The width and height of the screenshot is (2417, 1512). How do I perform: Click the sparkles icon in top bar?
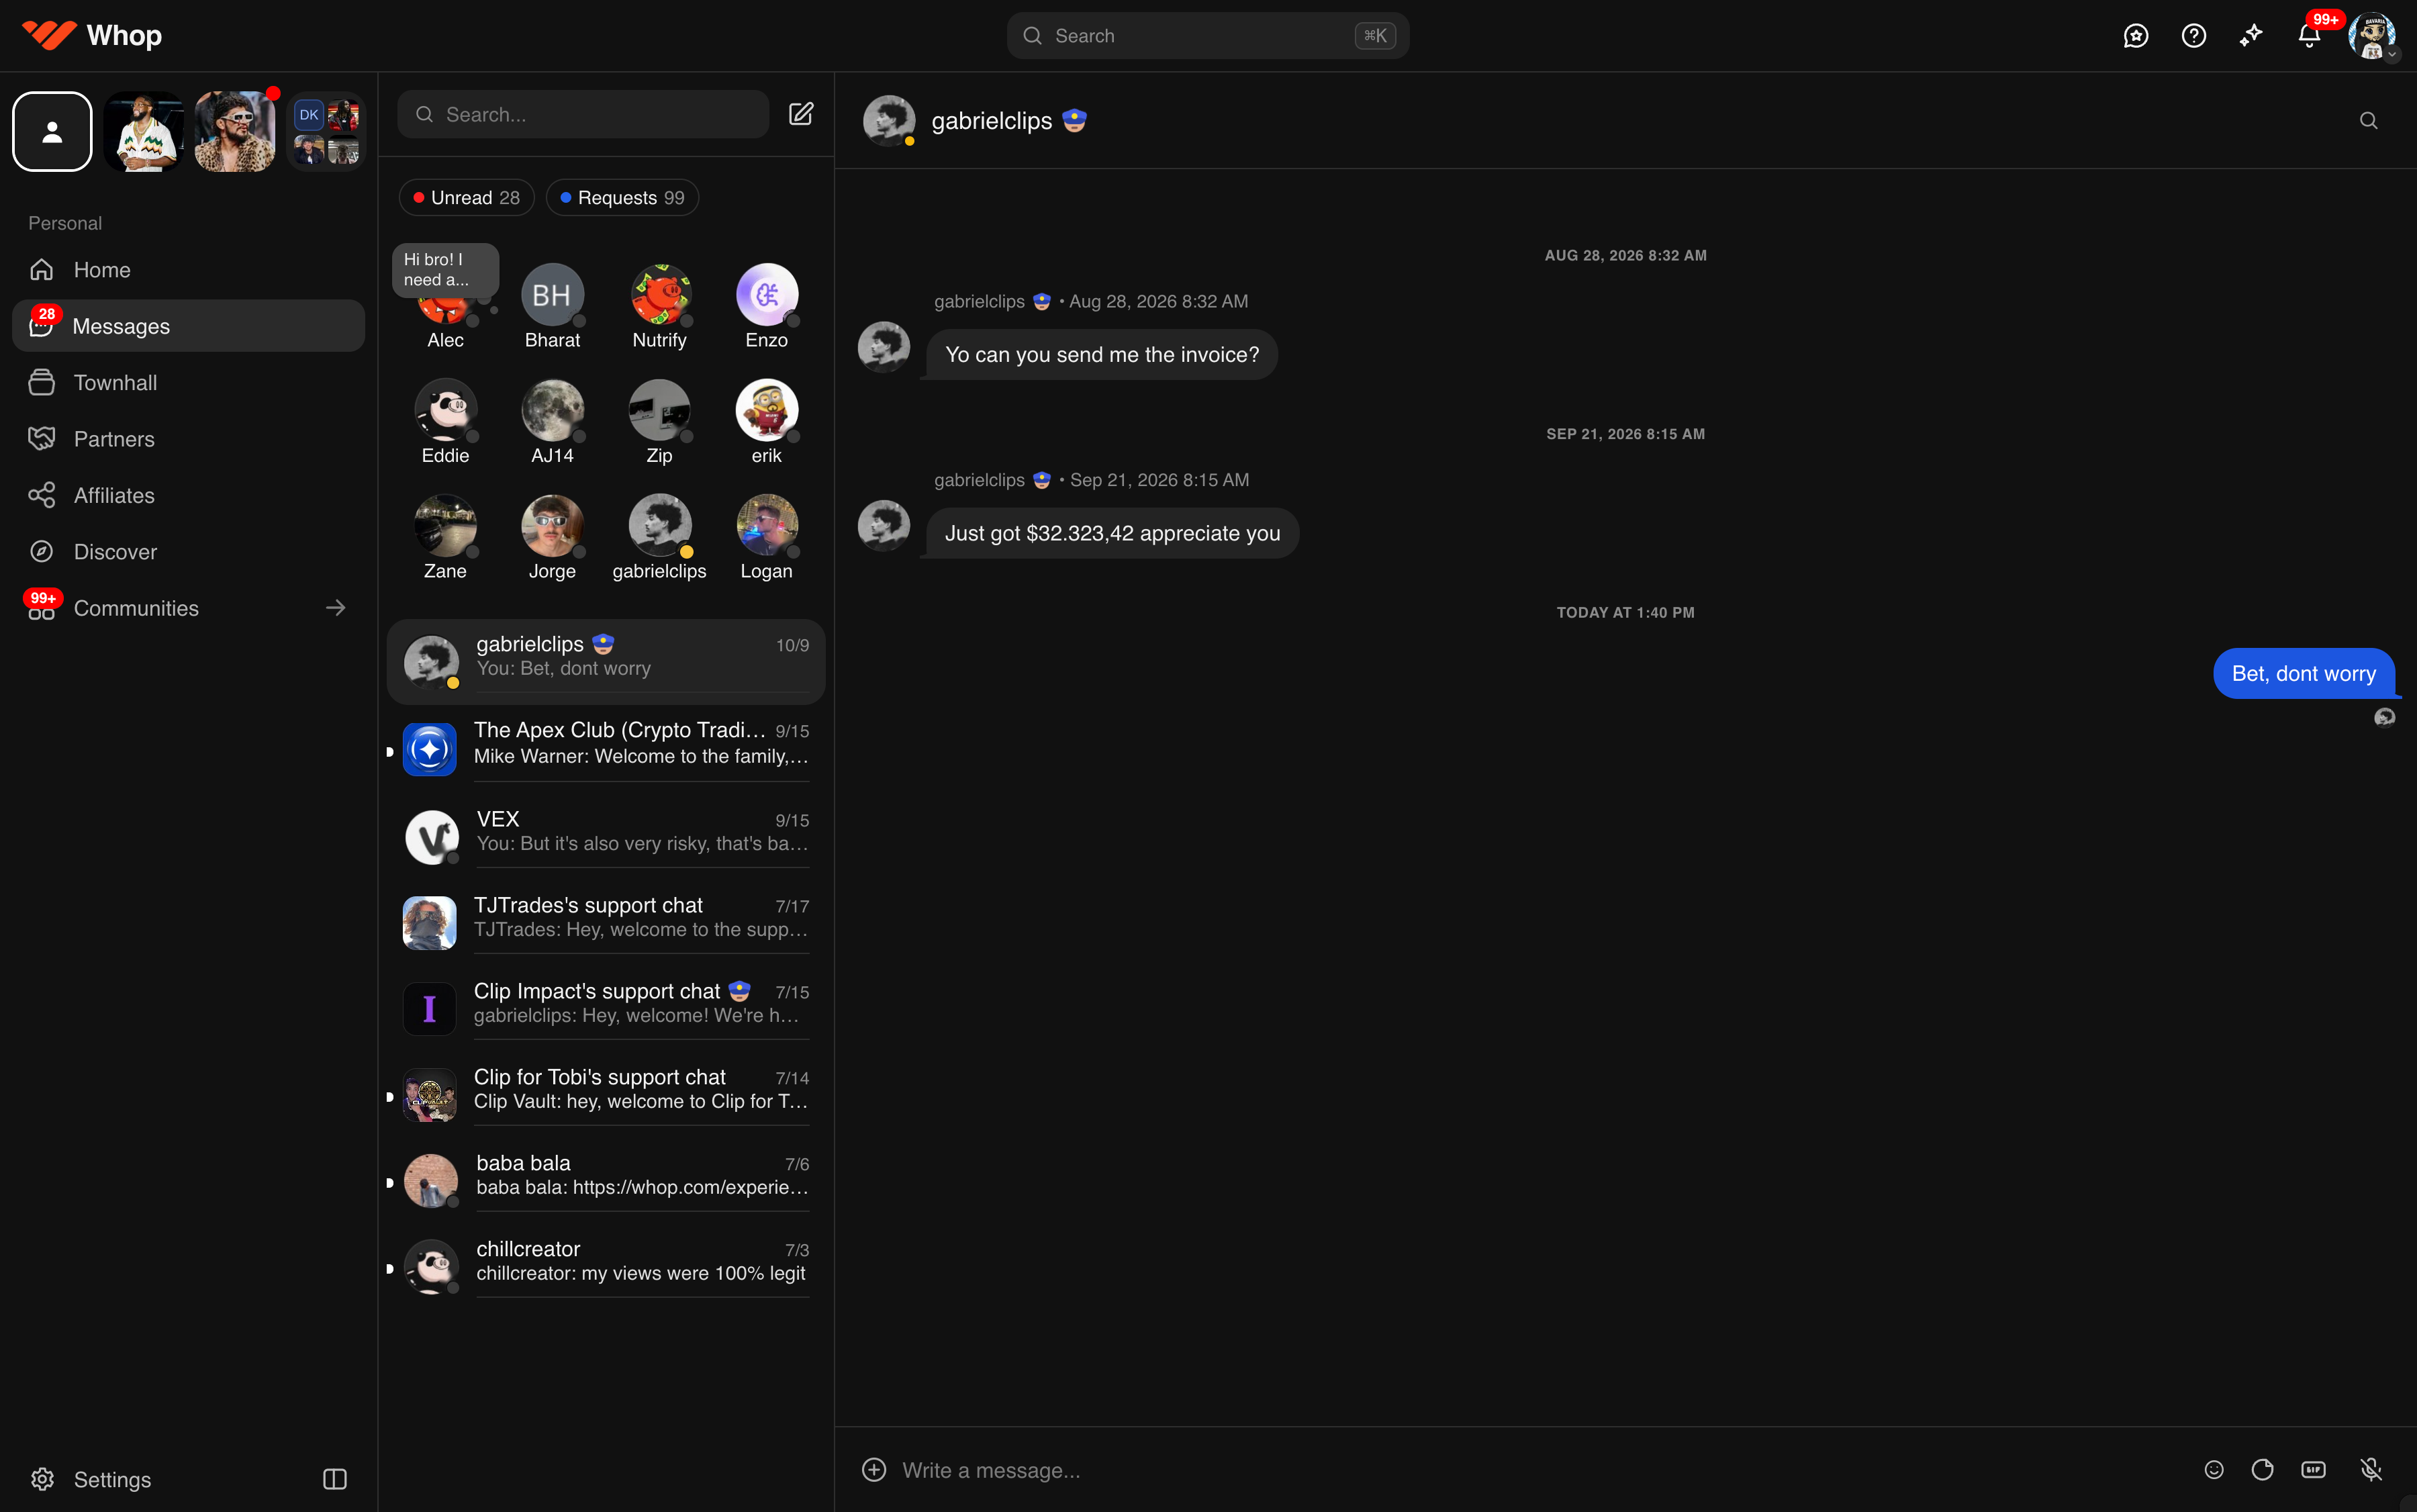tap(2251, 36)
